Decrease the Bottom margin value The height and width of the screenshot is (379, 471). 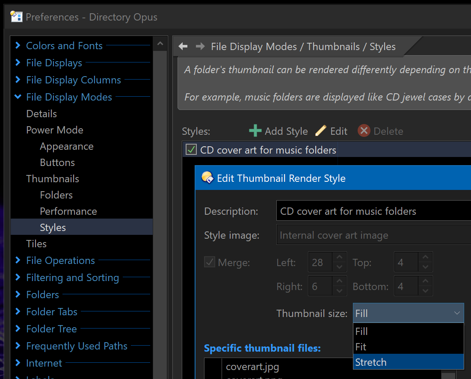[425, 291]
